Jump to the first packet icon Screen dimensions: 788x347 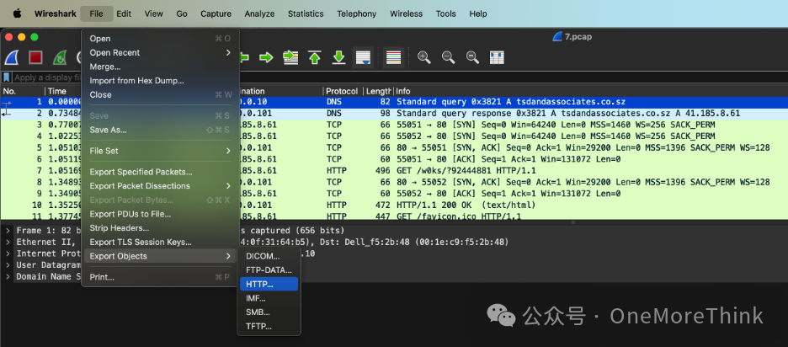(x=315, y=58)
